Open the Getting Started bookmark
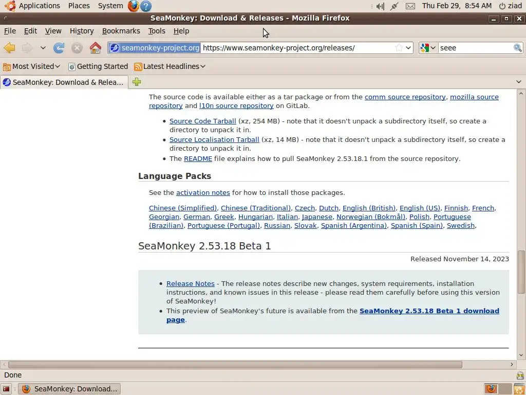 point(98,66)
